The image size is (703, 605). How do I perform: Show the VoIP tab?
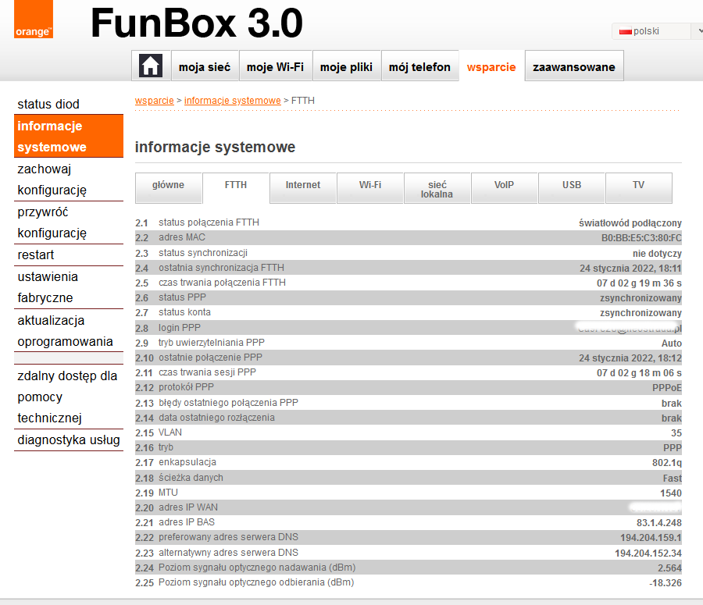click(505, 186)
